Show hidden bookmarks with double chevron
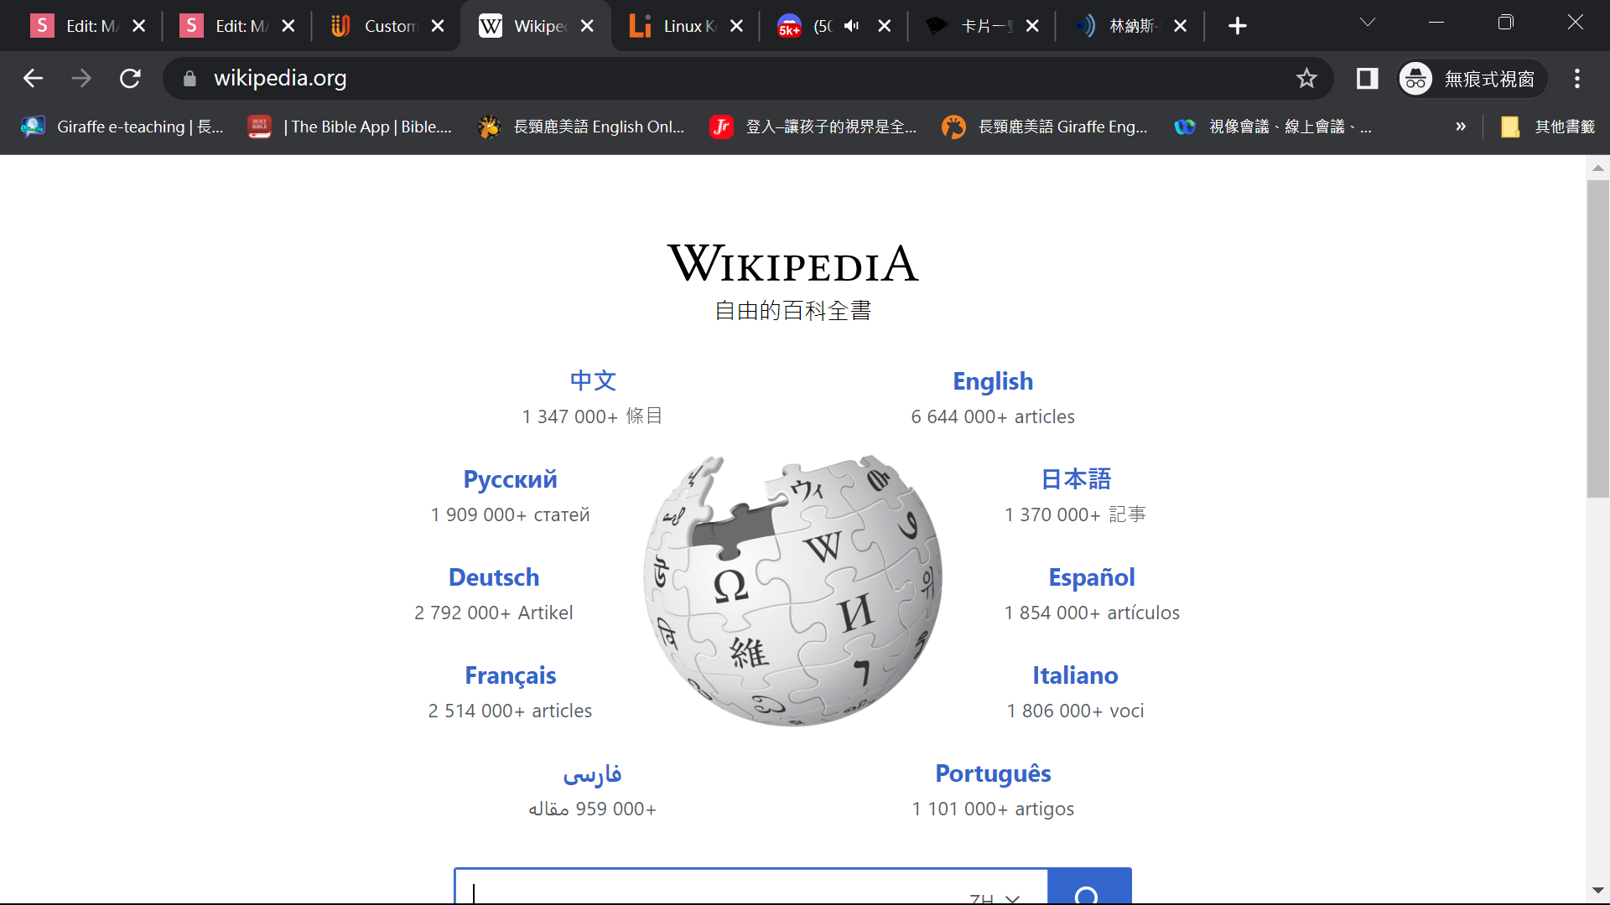 (1461, 127)
